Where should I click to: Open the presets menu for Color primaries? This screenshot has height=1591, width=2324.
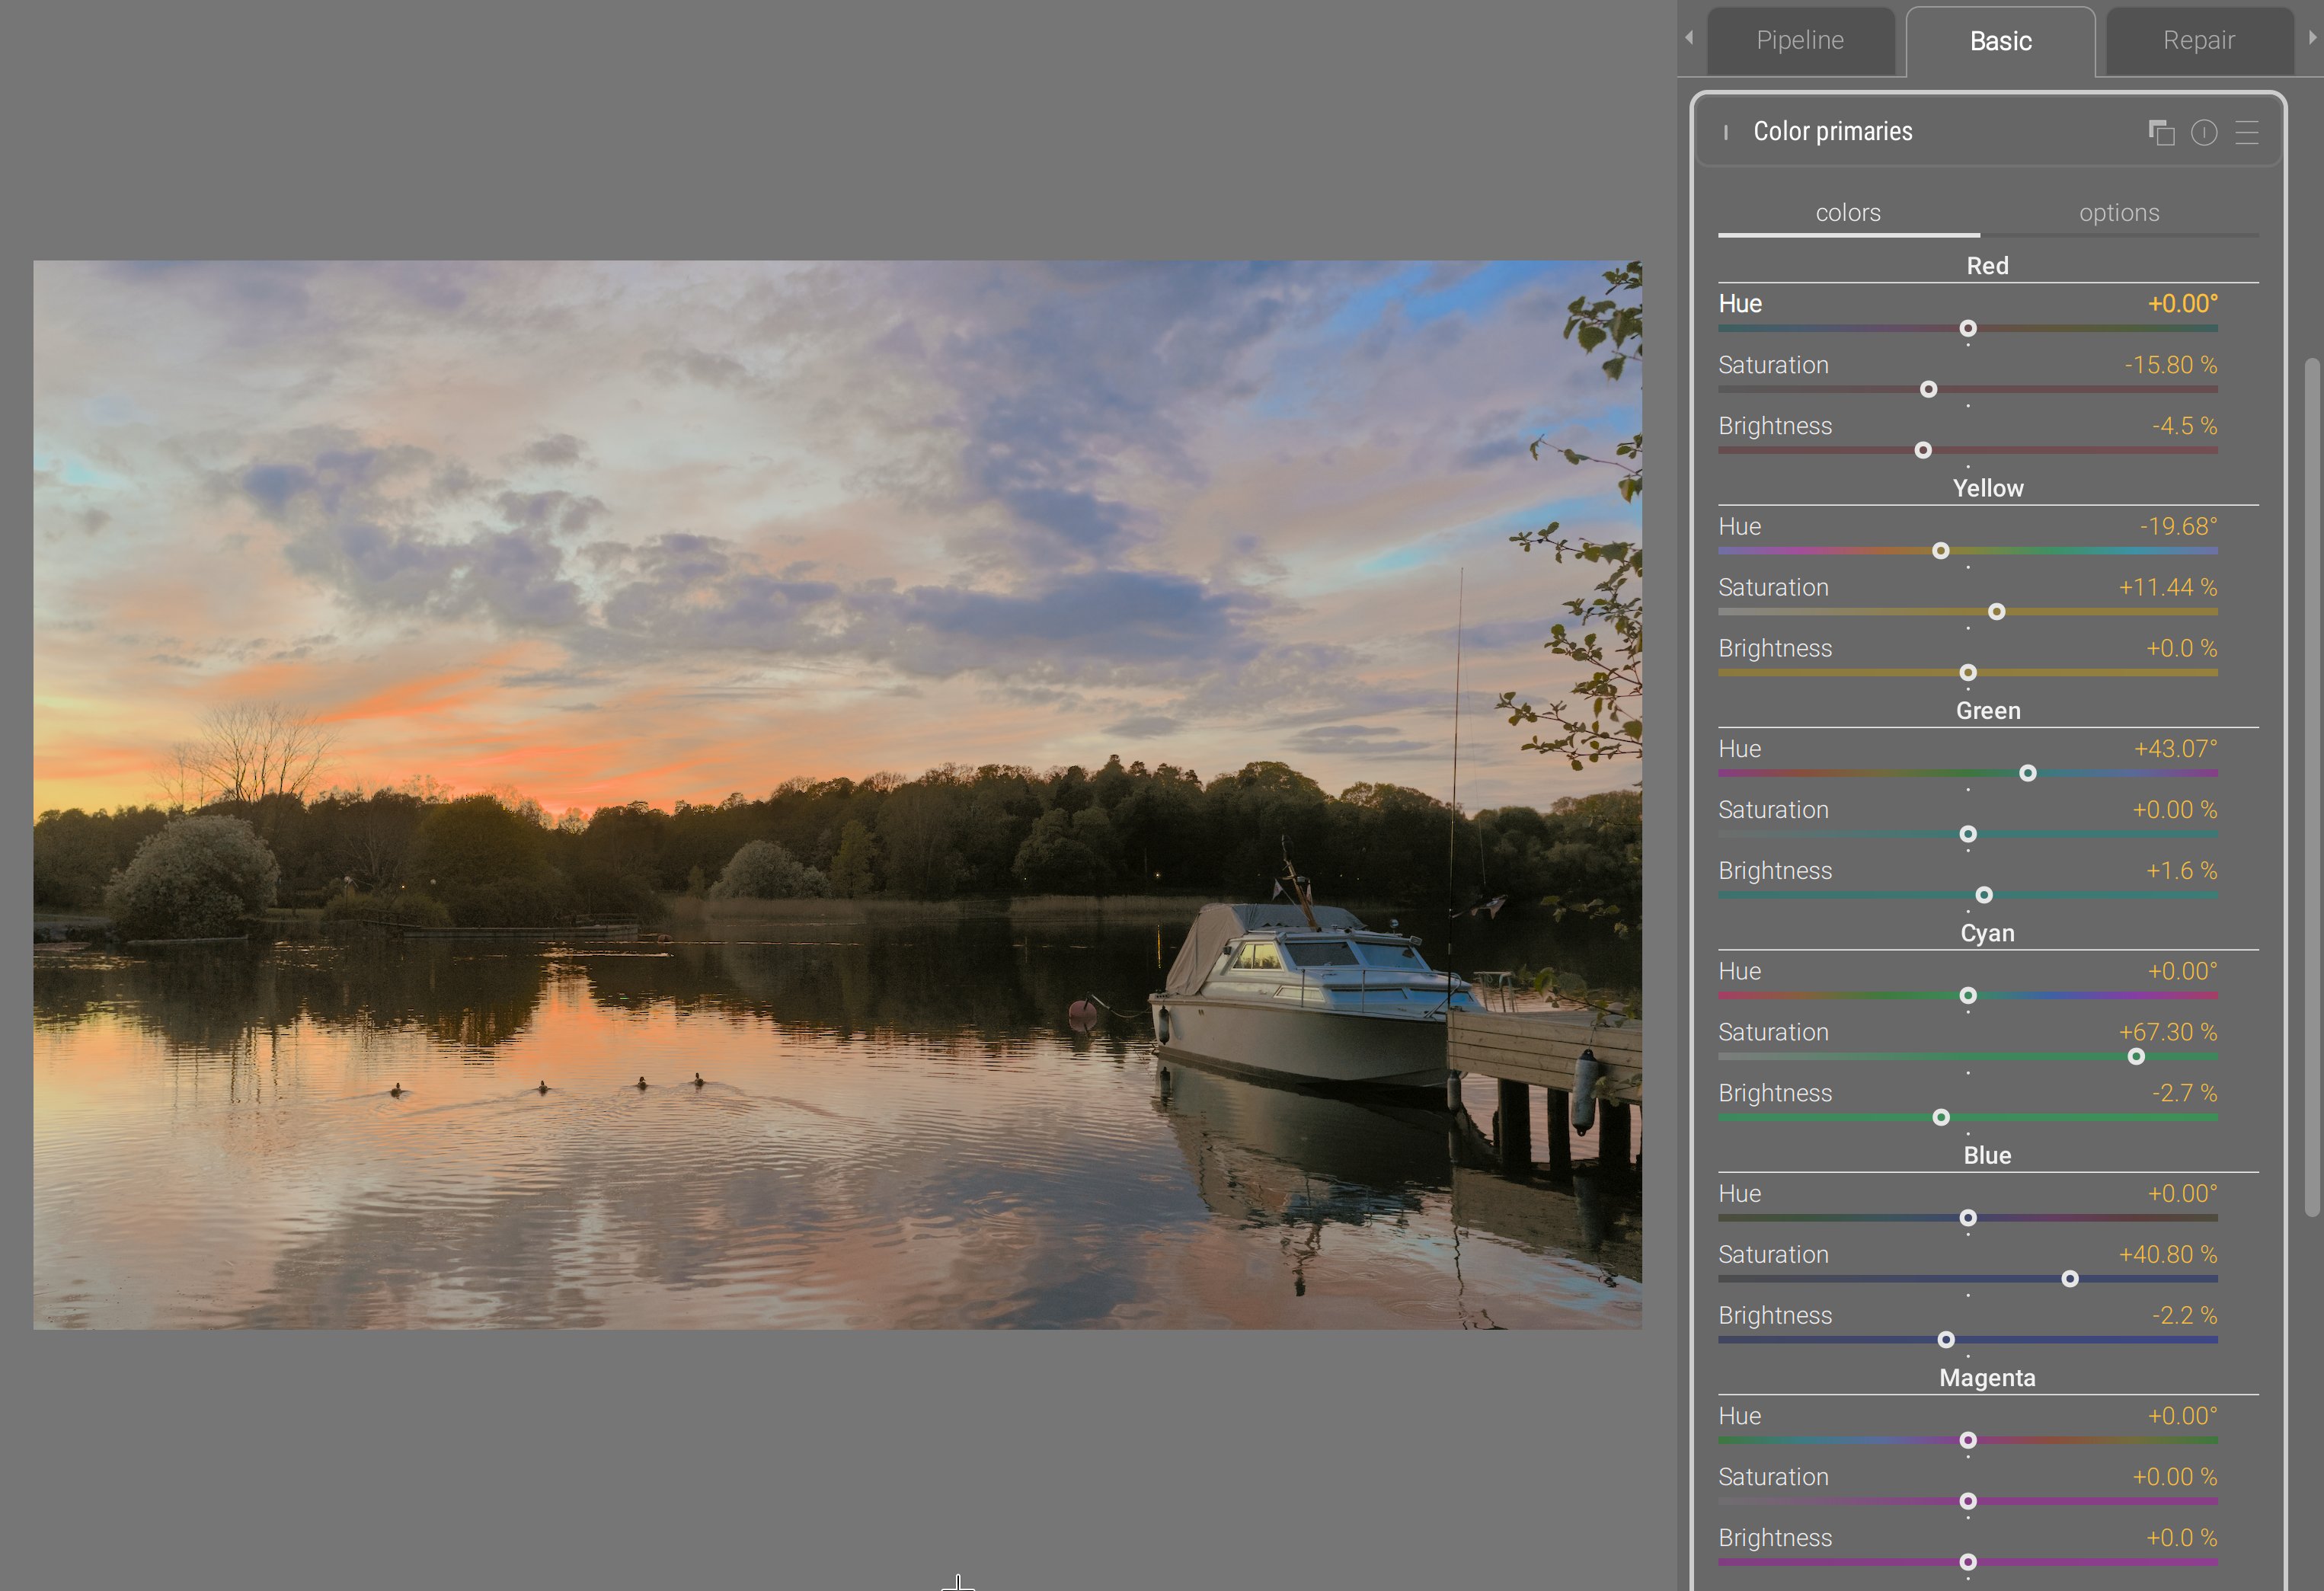pyautogui.click(x=2247, y=132)
